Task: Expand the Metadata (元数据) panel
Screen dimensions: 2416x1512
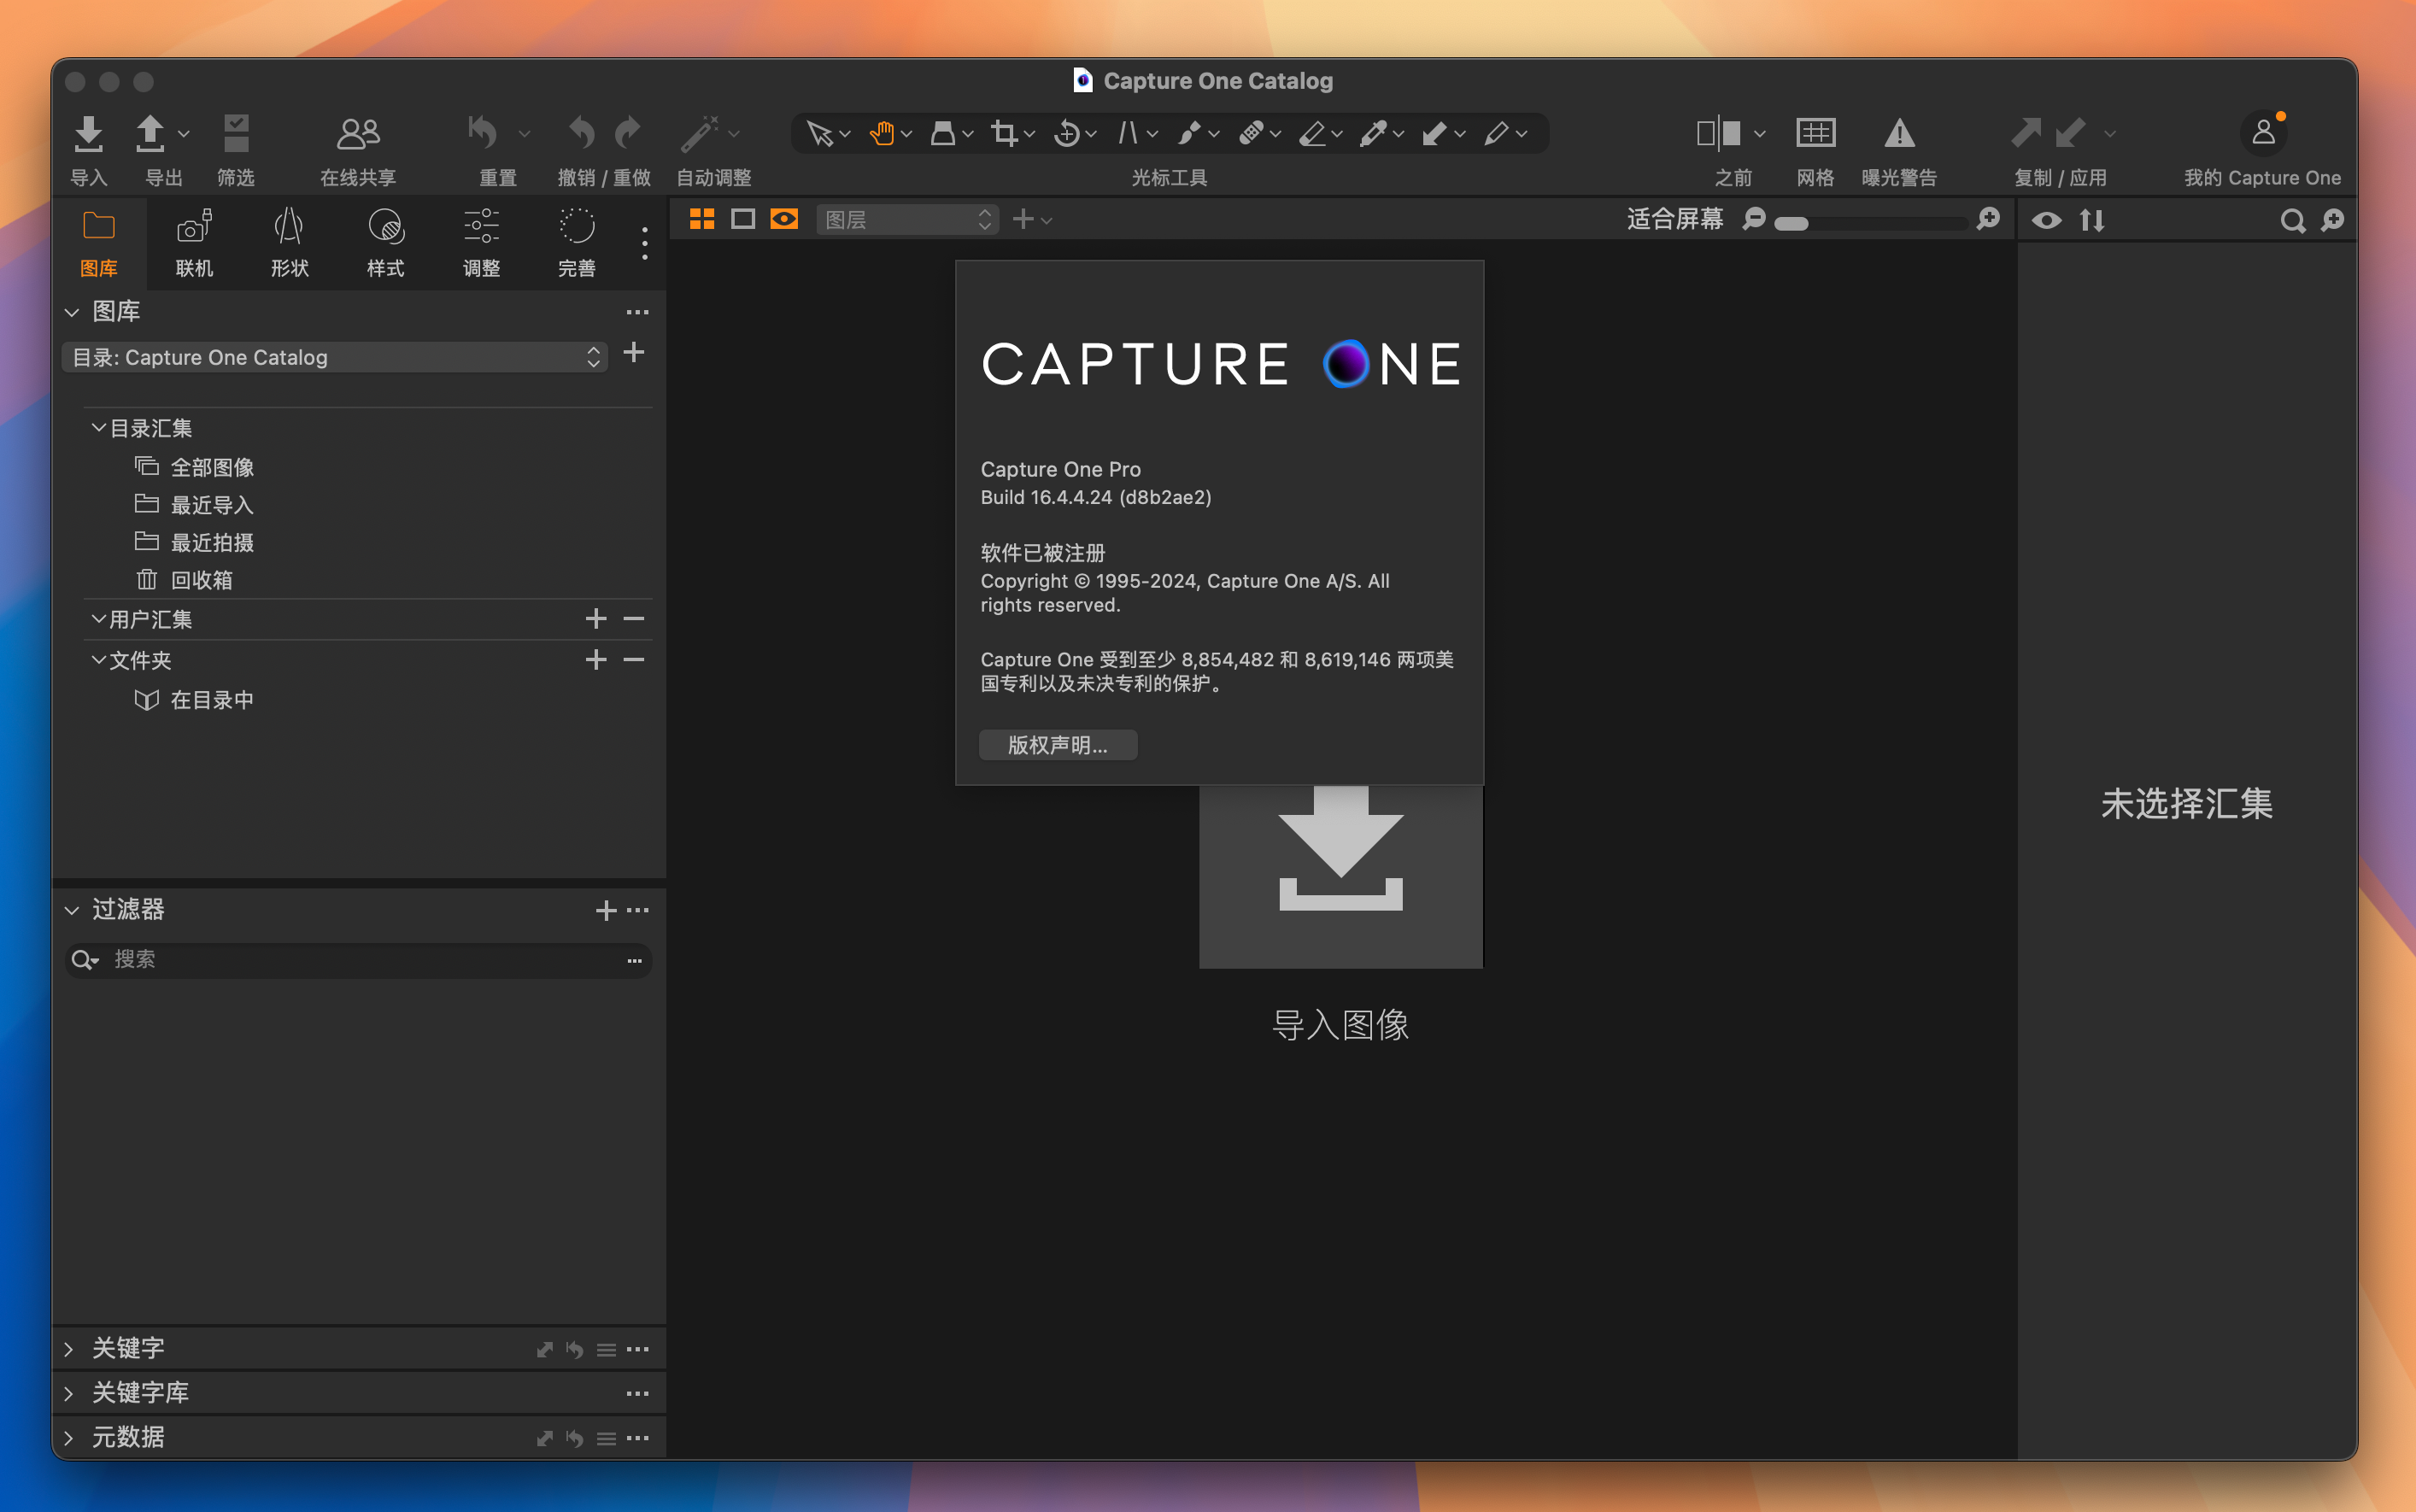Action: pyautogui.click(x=68, y=1438)
